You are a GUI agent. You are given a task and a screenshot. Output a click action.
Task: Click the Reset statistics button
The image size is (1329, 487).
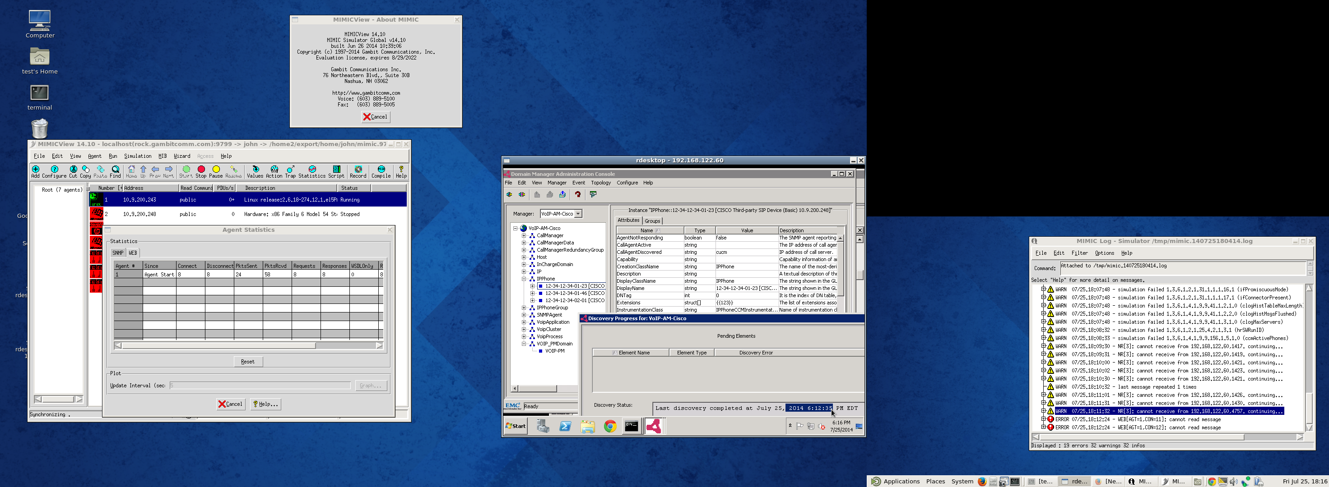pos(248,362)
